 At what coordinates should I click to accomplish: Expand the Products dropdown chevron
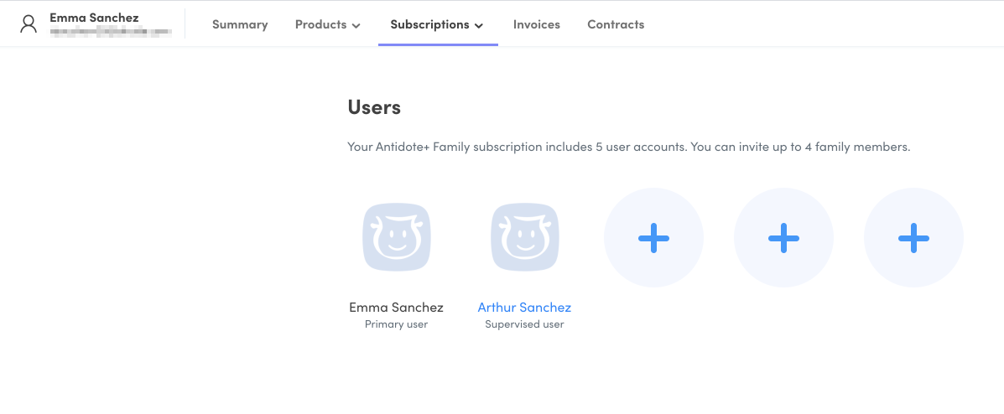click(356, 26)
